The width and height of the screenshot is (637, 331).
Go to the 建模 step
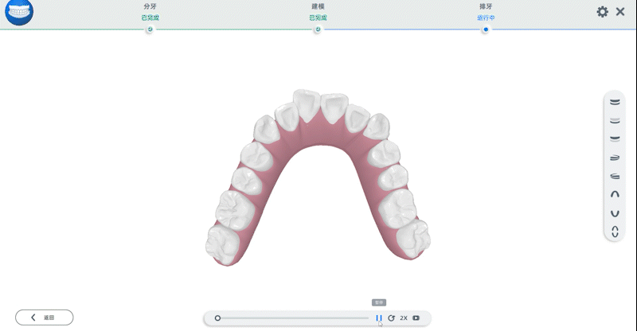tap(318, 29)
